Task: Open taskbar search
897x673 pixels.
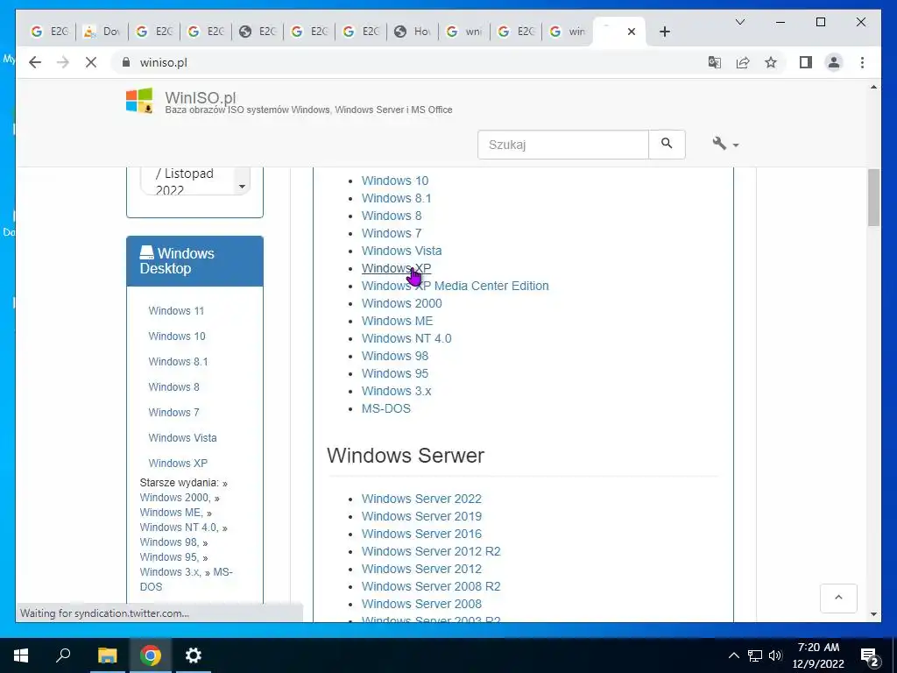Action: click(x=63, y=655)
